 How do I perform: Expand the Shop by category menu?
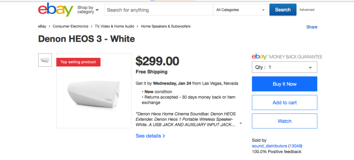pos(88,10)
